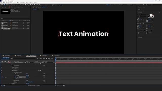Click the eyedropper in Character panel
162x91 pixels.
tap(149, 15)
